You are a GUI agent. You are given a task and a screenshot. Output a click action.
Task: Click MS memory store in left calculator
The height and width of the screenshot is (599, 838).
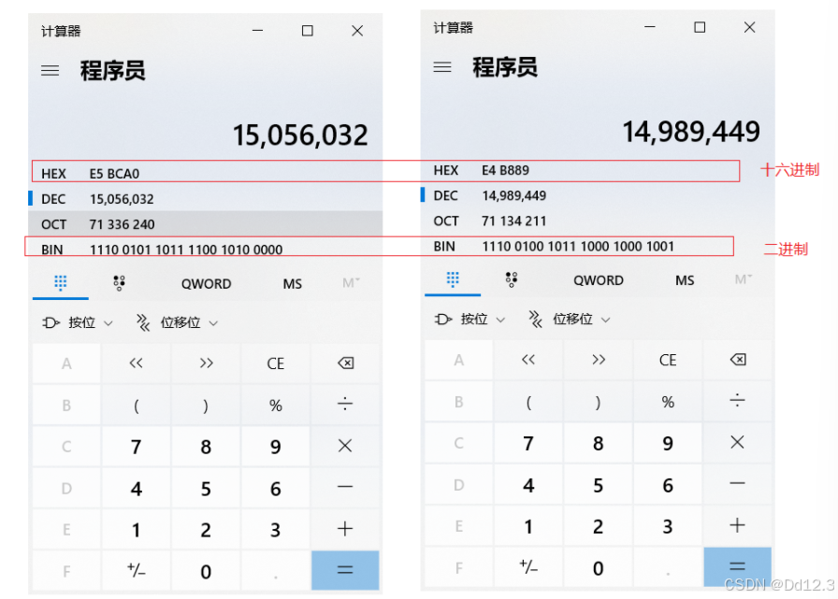[x=293, y=283]
